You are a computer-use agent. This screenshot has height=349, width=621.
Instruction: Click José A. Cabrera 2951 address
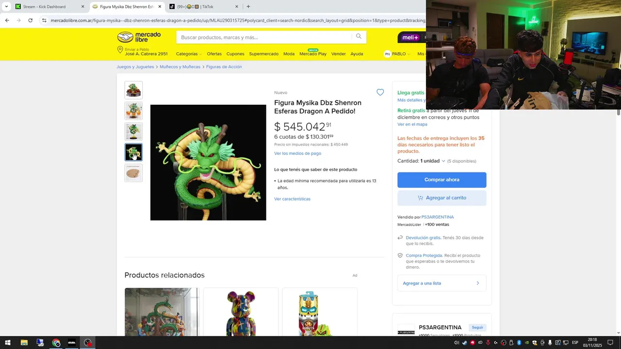[146, 54]
